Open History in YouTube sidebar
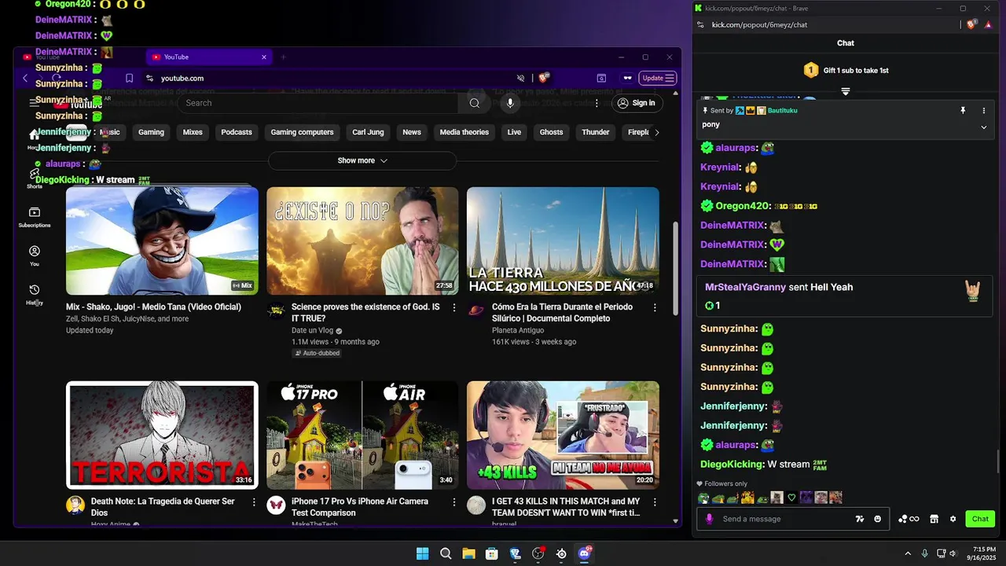The image size is (1006, 566). pos(35,295)
